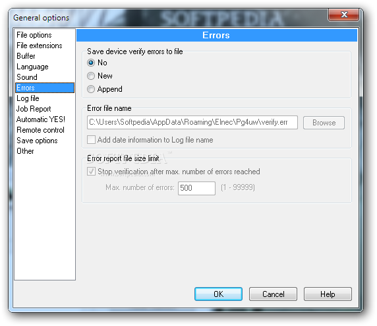Close the General options dialog
Image resolution: width=377 pixels, height=326 pixels.
tap(344, 15)
